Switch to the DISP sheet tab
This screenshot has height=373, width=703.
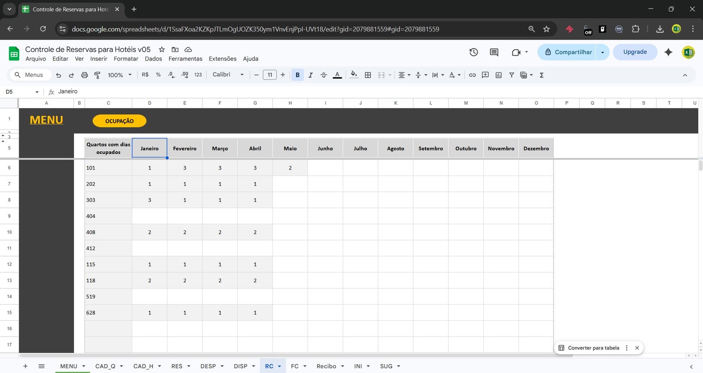click(x=240, y=366)
